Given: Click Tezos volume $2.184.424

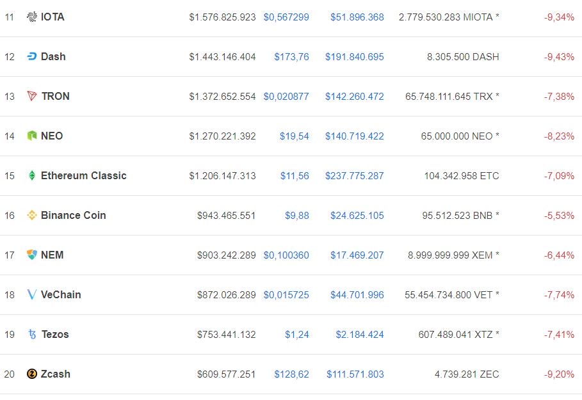Looking at the screenshot, I should coord(360,335).
